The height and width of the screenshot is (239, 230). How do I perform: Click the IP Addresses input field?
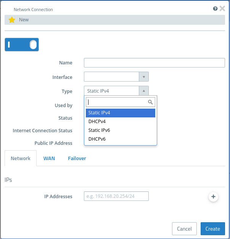tap(116, 196)
